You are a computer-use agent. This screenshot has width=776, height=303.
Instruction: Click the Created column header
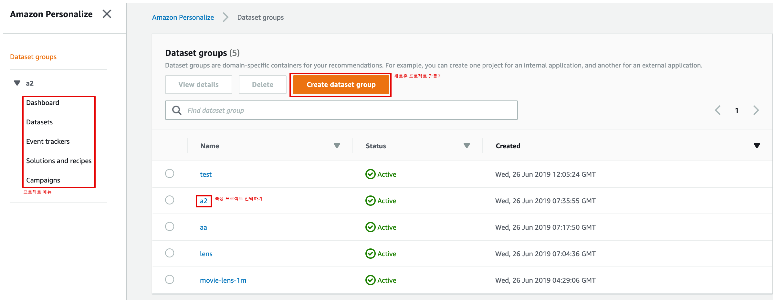click(508, 146)
